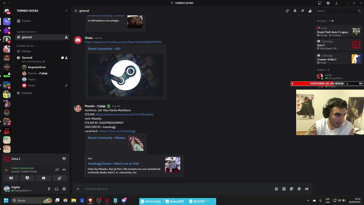Open Steam Community :: 420 embed title
364x205 pixels.
(x=104, y=49)
